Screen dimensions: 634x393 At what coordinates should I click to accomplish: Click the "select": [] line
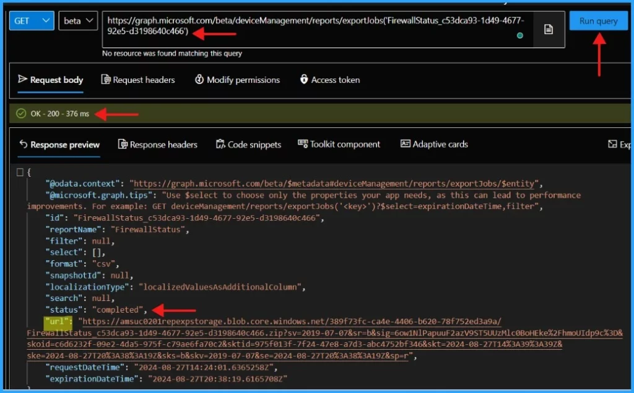pos(76,253)
